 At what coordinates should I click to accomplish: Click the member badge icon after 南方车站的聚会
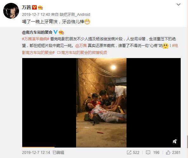[61, 32]
